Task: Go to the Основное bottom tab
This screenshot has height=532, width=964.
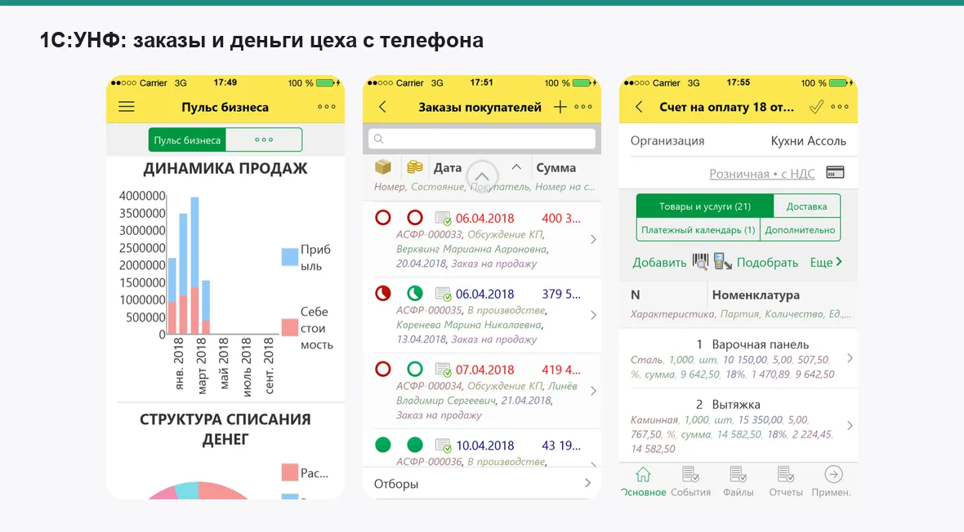Action: coord(643,482)
